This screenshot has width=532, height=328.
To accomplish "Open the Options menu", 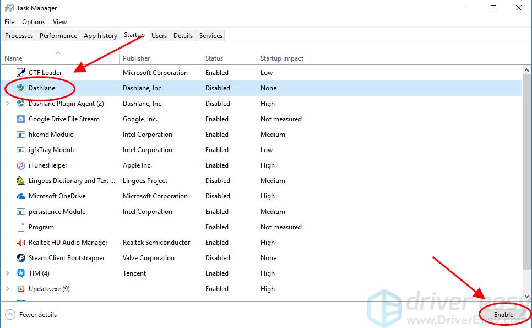I will [33, 21].
